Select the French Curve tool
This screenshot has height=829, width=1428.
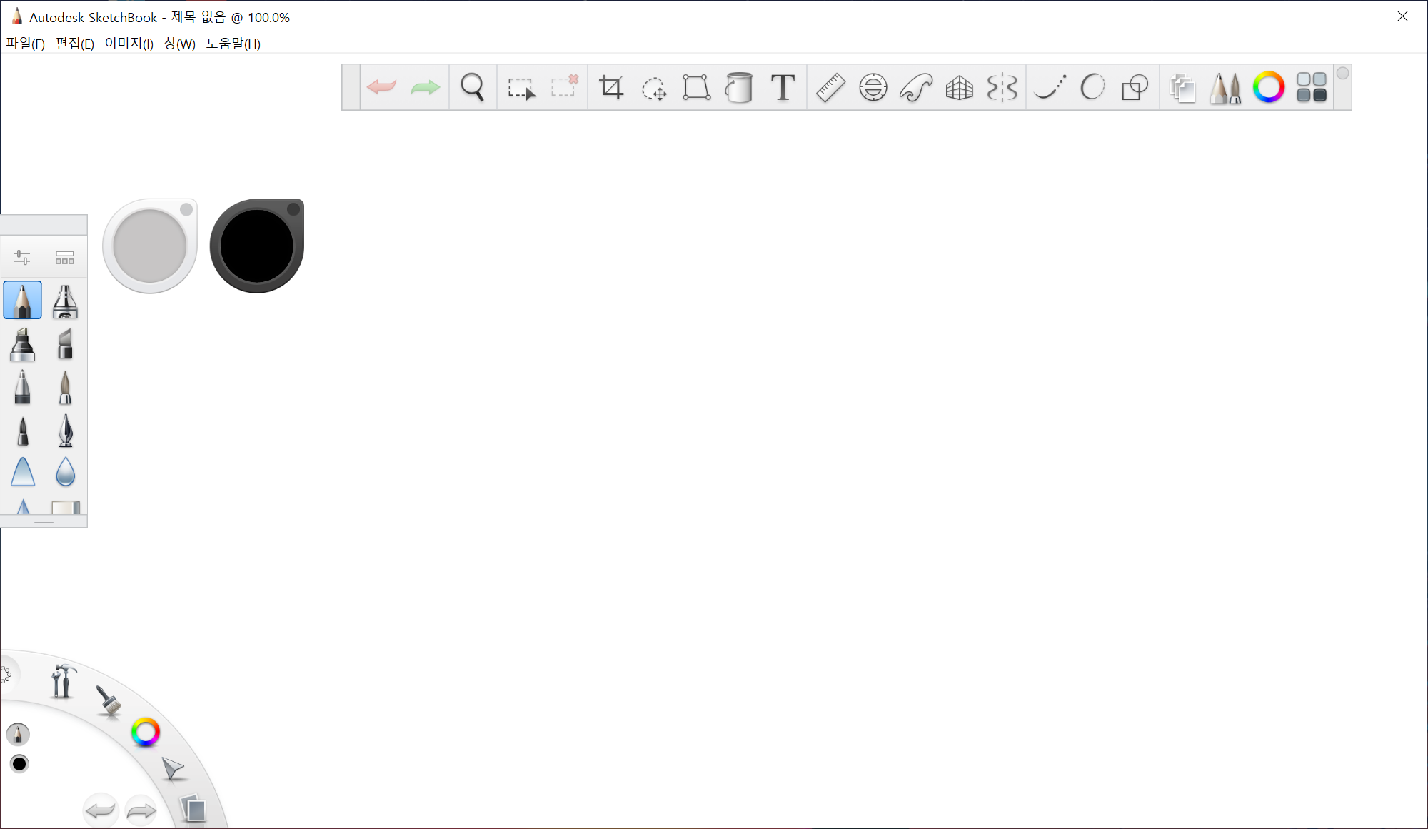pyautogui.click(x=916, y=88)
